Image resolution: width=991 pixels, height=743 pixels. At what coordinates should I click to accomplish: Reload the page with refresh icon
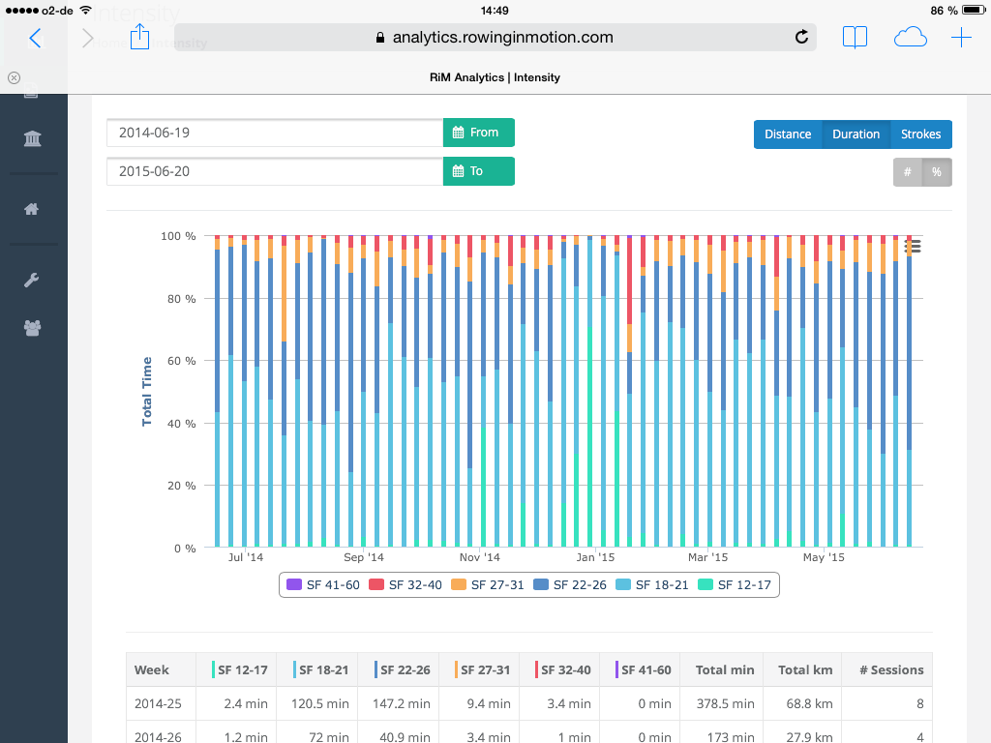(x=801, y=38)
